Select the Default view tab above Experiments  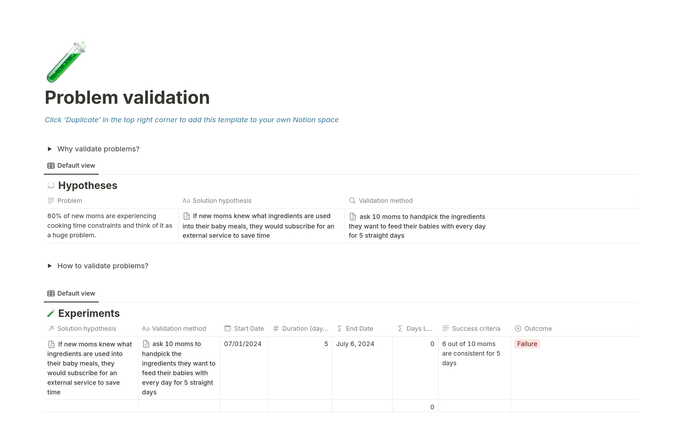(x=72, y=293)
